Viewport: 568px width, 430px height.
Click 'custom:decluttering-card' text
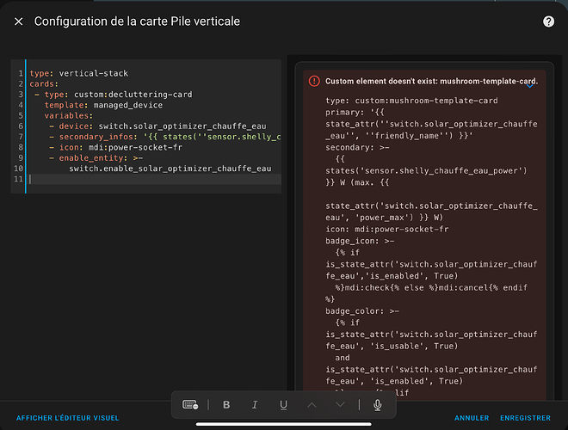(x=133, y=95)
